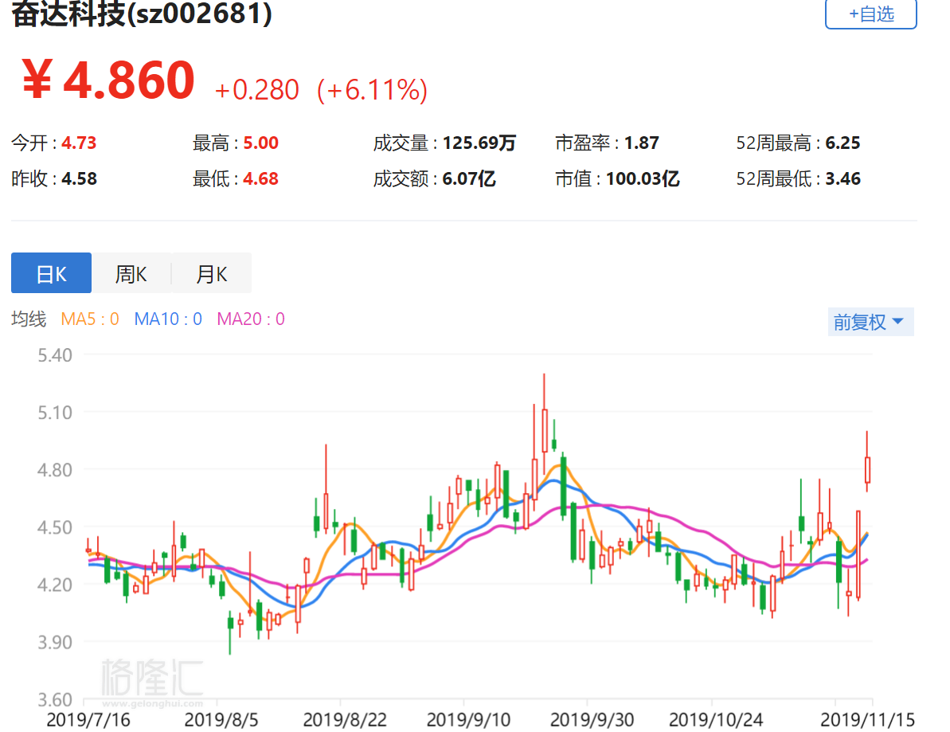Click the MA20 : 0 legend label

(251, 319)
